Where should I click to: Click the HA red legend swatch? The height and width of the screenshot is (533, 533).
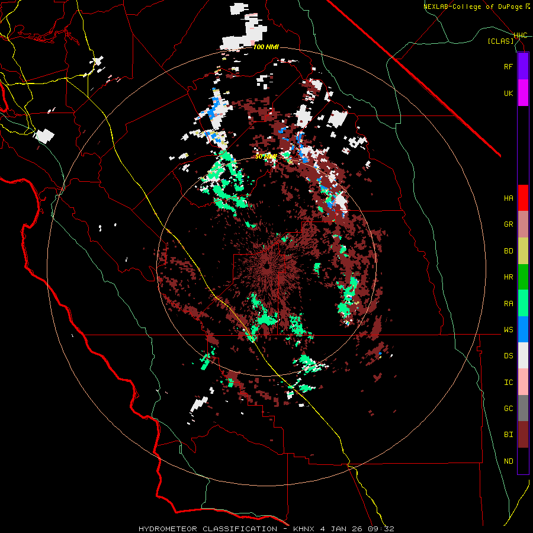[523, 198]
